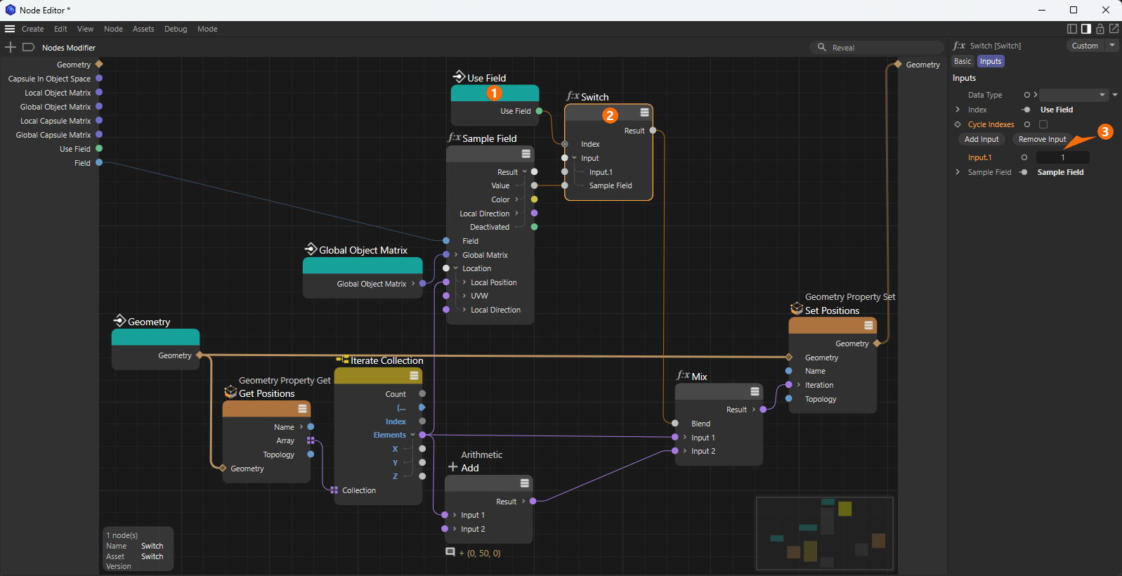Click the green Use Field input port

click(x=99, y=148)
